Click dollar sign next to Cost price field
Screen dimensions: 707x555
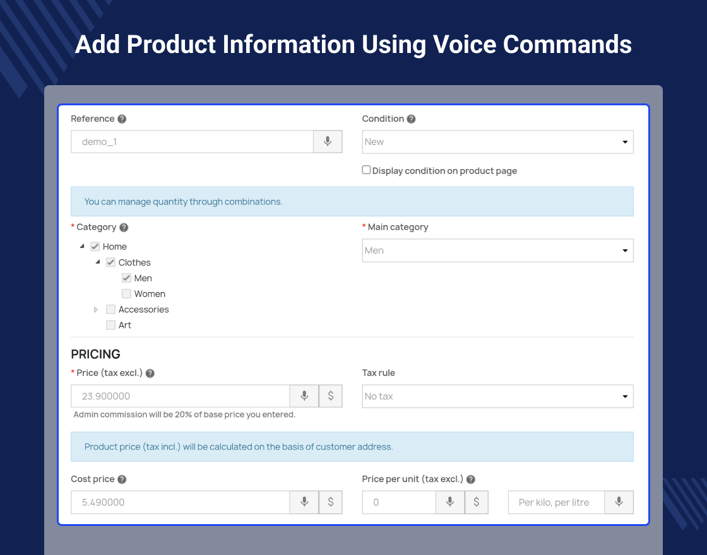[x=331, y=502]
